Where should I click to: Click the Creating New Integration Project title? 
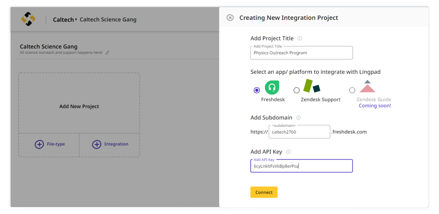pos(289,18)
